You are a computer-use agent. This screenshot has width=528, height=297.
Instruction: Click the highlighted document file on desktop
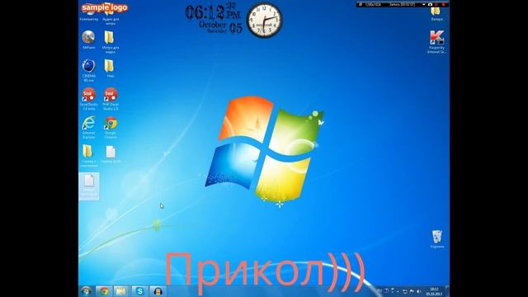pos(89,186)
